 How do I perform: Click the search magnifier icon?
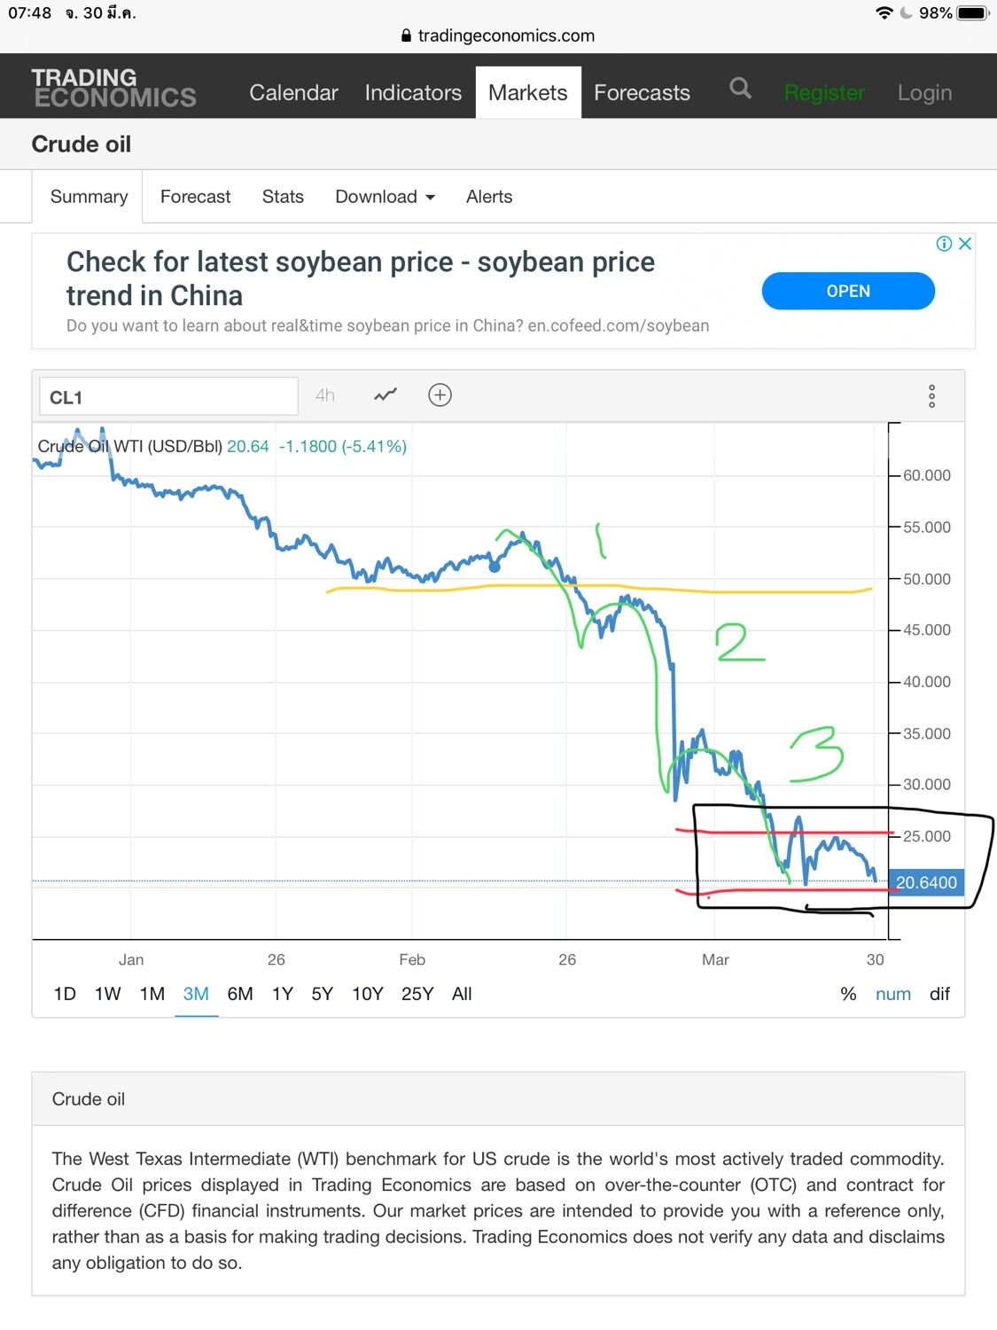pos(740,89)
